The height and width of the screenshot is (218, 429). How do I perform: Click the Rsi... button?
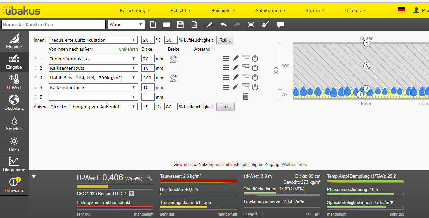(225, 40)
